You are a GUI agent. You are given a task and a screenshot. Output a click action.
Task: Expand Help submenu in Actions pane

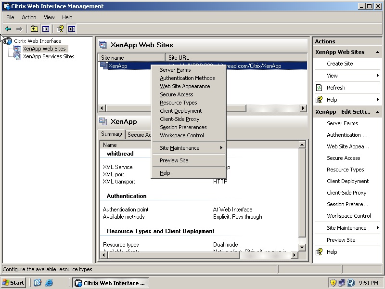tap(378, 100)
